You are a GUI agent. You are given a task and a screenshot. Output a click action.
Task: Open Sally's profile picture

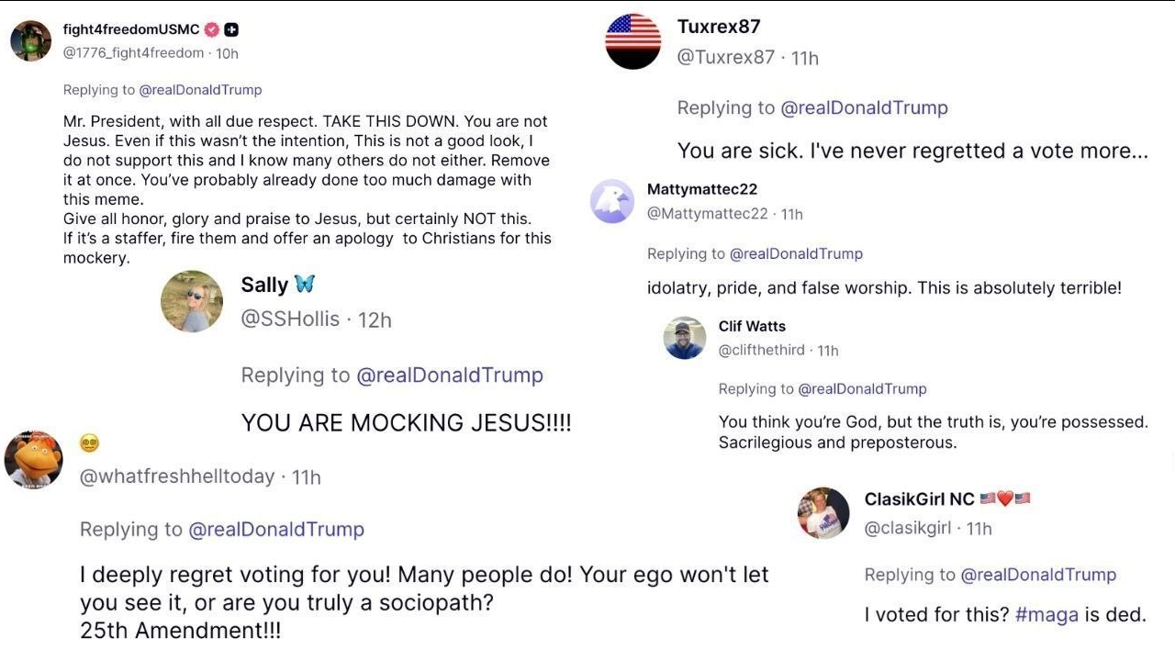tap(192, 301)
